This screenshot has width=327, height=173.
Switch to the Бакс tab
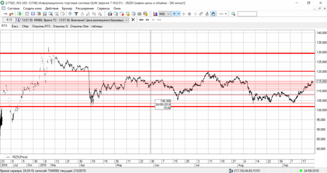[15, 26]
